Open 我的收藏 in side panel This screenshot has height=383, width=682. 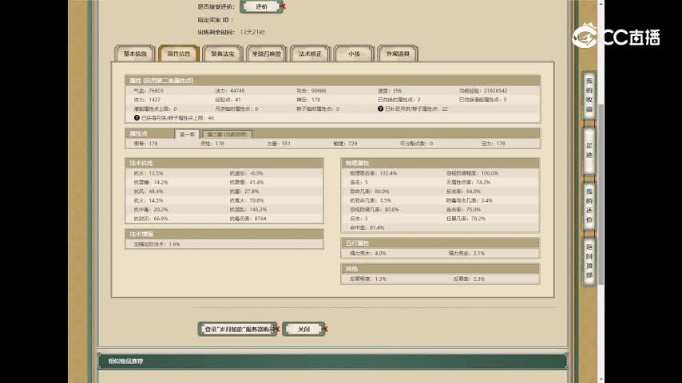tap(589, 96)
